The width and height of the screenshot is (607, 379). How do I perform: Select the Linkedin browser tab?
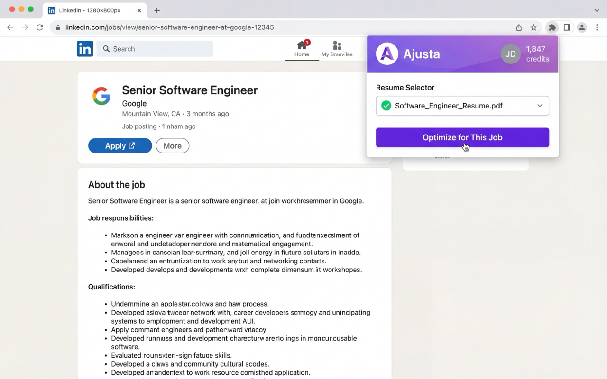pyautogui.click(x=90, y=10)
